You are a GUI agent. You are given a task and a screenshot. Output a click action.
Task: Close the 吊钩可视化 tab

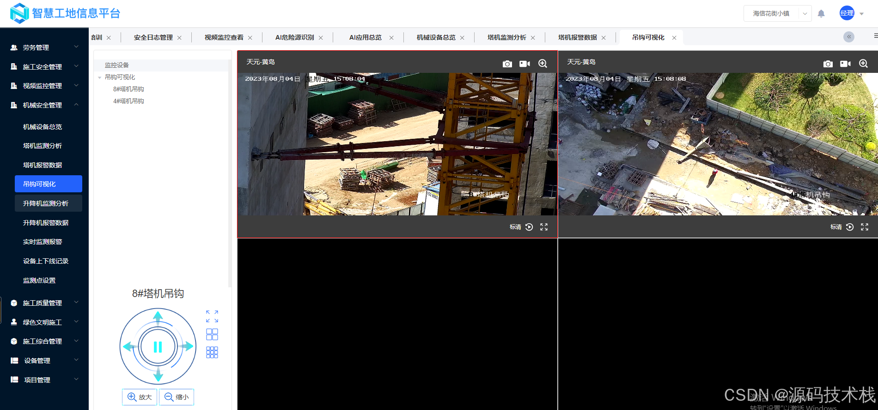tap(674, 38)
